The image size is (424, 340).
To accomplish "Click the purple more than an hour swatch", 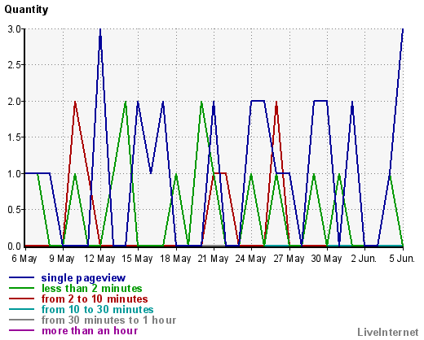I will 21,330.
